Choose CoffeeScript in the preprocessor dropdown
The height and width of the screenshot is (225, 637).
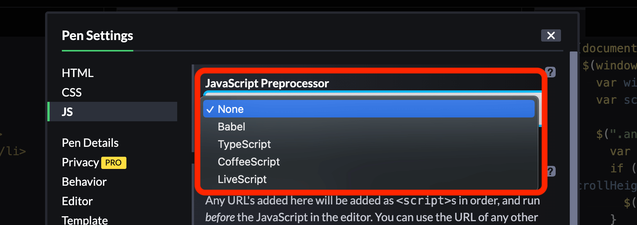249,161
